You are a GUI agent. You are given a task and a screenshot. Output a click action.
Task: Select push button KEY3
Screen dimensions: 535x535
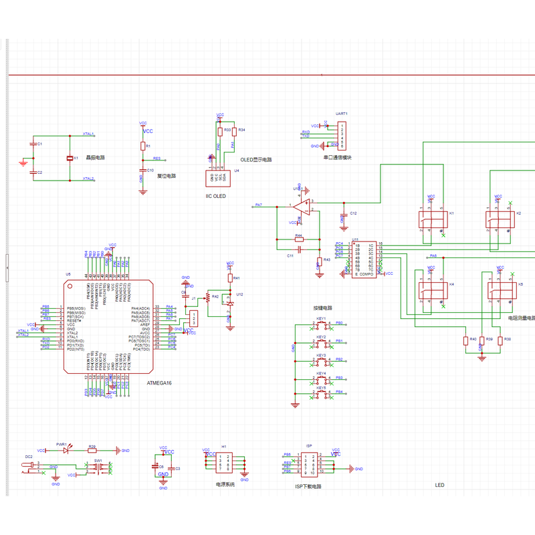click(x=321, y=361)
